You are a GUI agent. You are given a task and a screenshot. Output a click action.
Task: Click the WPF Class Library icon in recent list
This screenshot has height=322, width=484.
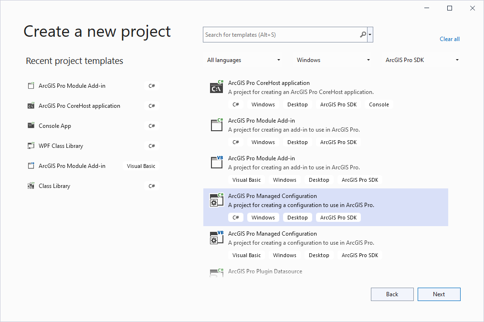32,145
